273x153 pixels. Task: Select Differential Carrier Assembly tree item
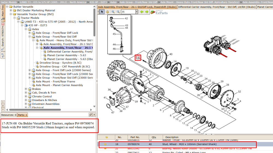click(70, 51)
